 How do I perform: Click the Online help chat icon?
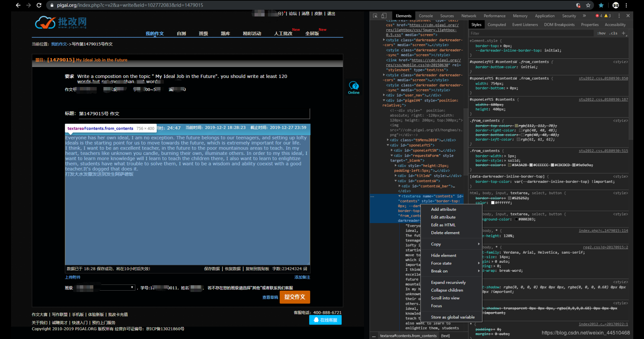(354, 87)
